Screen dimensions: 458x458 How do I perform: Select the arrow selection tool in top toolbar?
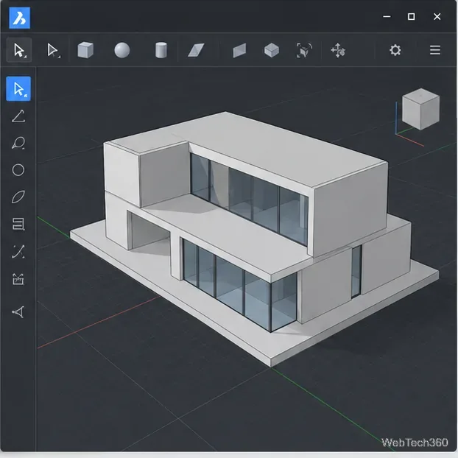[x=19, y=50]
